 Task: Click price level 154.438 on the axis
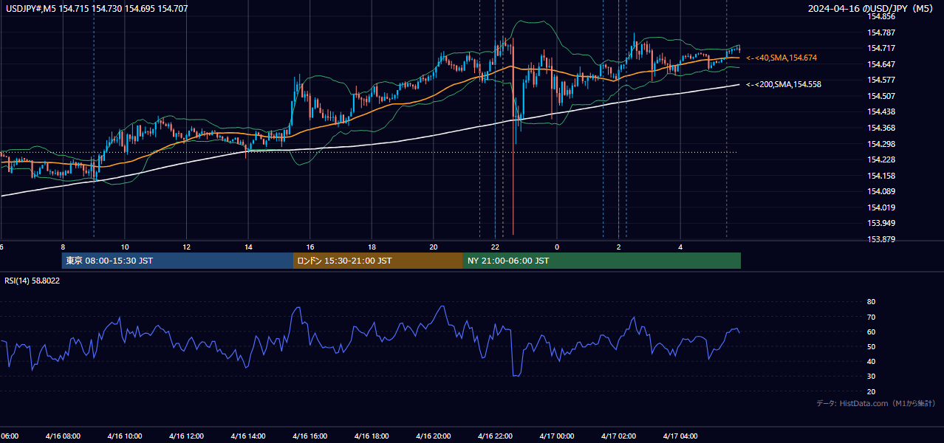880,112
